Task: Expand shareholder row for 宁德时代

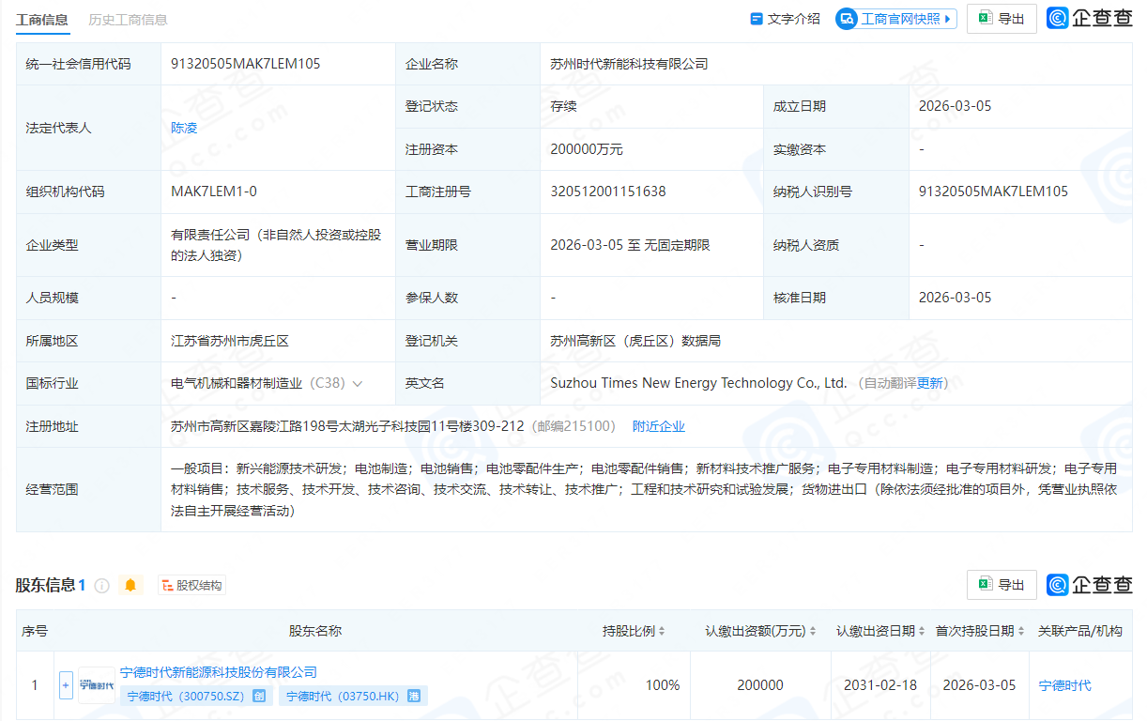Action: click(x=65, y=684)
